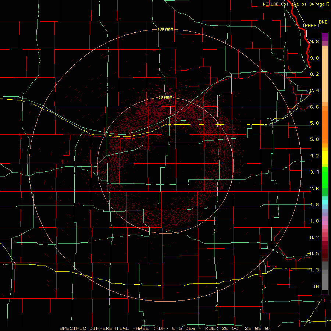Click the "[PHAS]" legend units label
Screen dimensions: 331x331
[x=311, y=25]
